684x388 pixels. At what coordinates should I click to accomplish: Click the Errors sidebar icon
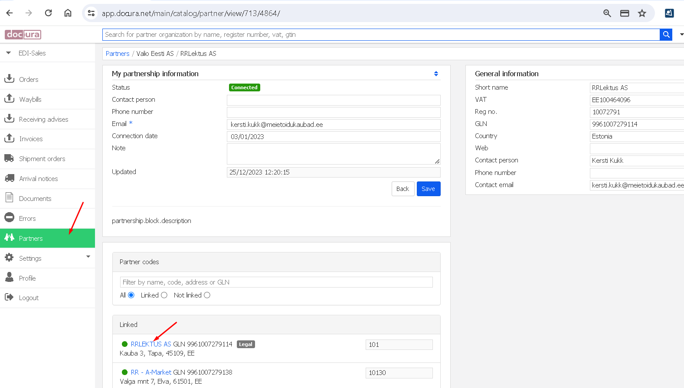pyautogui.click(x=9, y=217)
